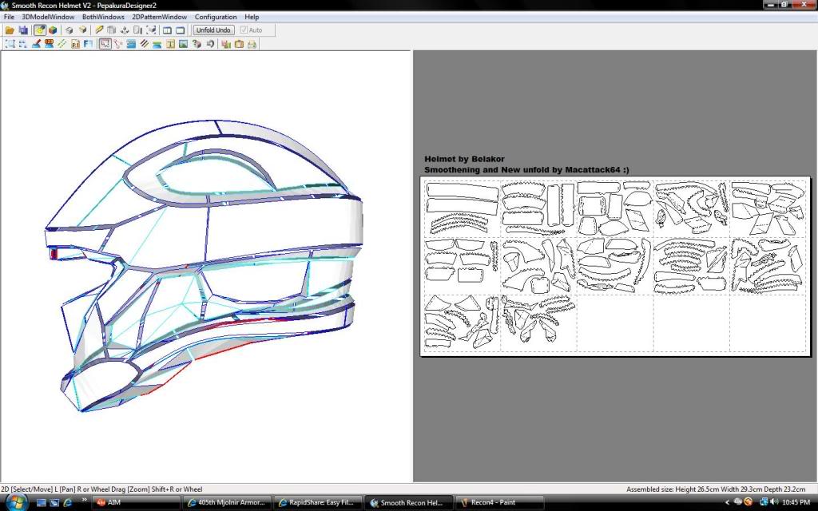Click the green and blue layers icon
Screen dimensions: 818x511
click(x=157, y=44)
